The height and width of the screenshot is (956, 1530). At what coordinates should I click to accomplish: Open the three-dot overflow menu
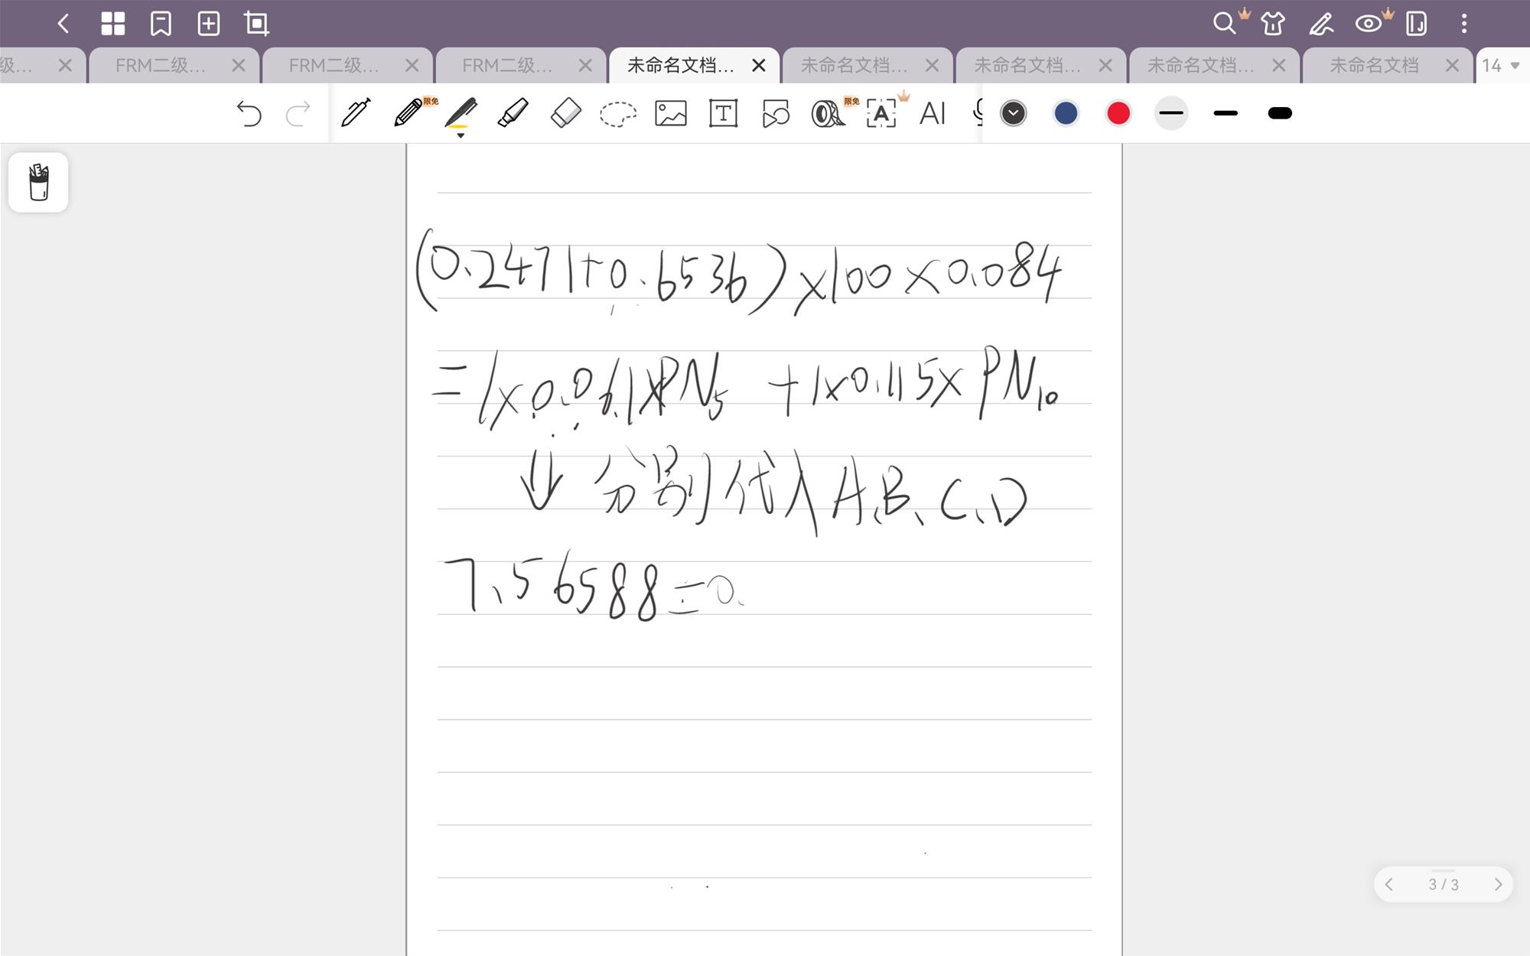(x=1463, y=24)
